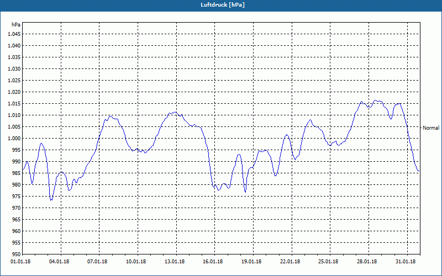Image resolution: width=442 pixels, height=276 pixels.
Task: Click the 1.025 axis label
Action: tap(14, 80)
